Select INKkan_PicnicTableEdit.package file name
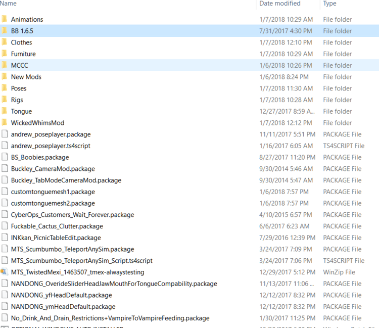The width and height of the screenshot is (379, 328). 56,238
